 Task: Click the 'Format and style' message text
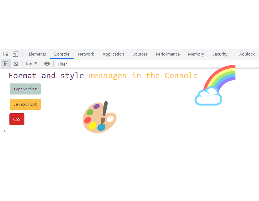coord(46,76)
